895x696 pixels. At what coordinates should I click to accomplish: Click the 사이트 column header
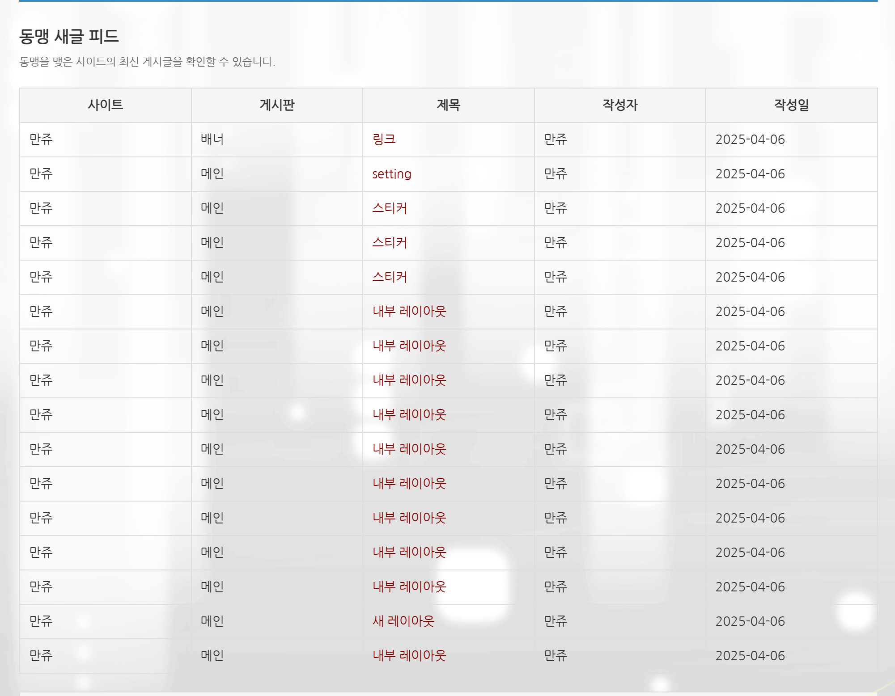point(105,105)
